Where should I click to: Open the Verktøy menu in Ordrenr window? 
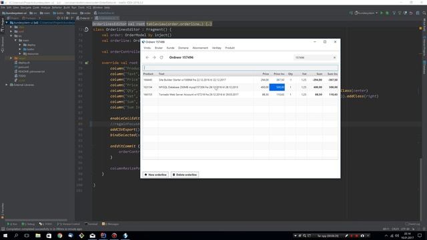tap(217, 48)
